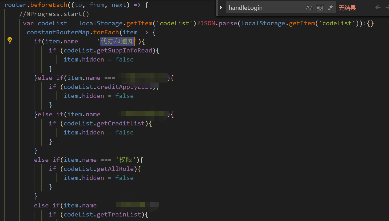Click the 'next' parameter in beforeEach
Viewport: 389px width, 221px height.
(119, 5)
